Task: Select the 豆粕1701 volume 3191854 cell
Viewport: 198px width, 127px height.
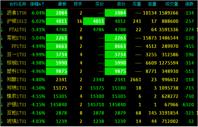Action: [x=169, y=113]
